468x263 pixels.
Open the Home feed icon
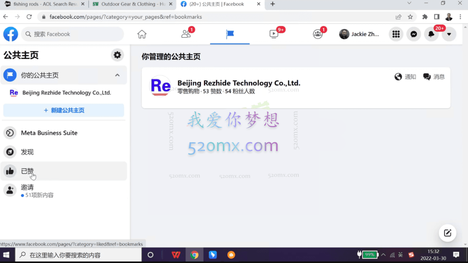point(142,34)
